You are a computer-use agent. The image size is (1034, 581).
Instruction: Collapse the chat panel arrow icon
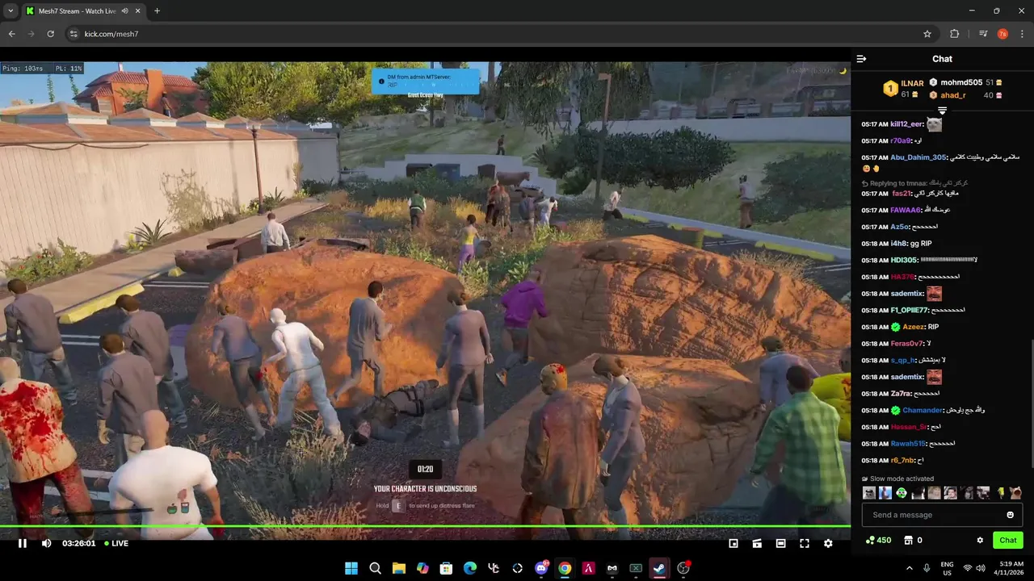click(x=861, y=59)
